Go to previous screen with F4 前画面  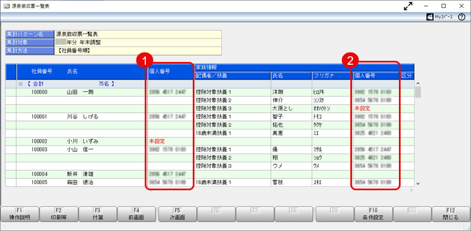point(137,214)
